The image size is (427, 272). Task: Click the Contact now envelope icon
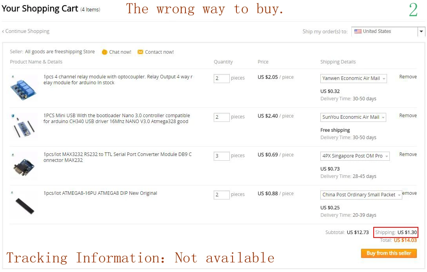coord(140,52)
